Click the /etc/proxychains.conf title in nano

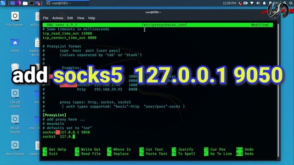[164, 25]
